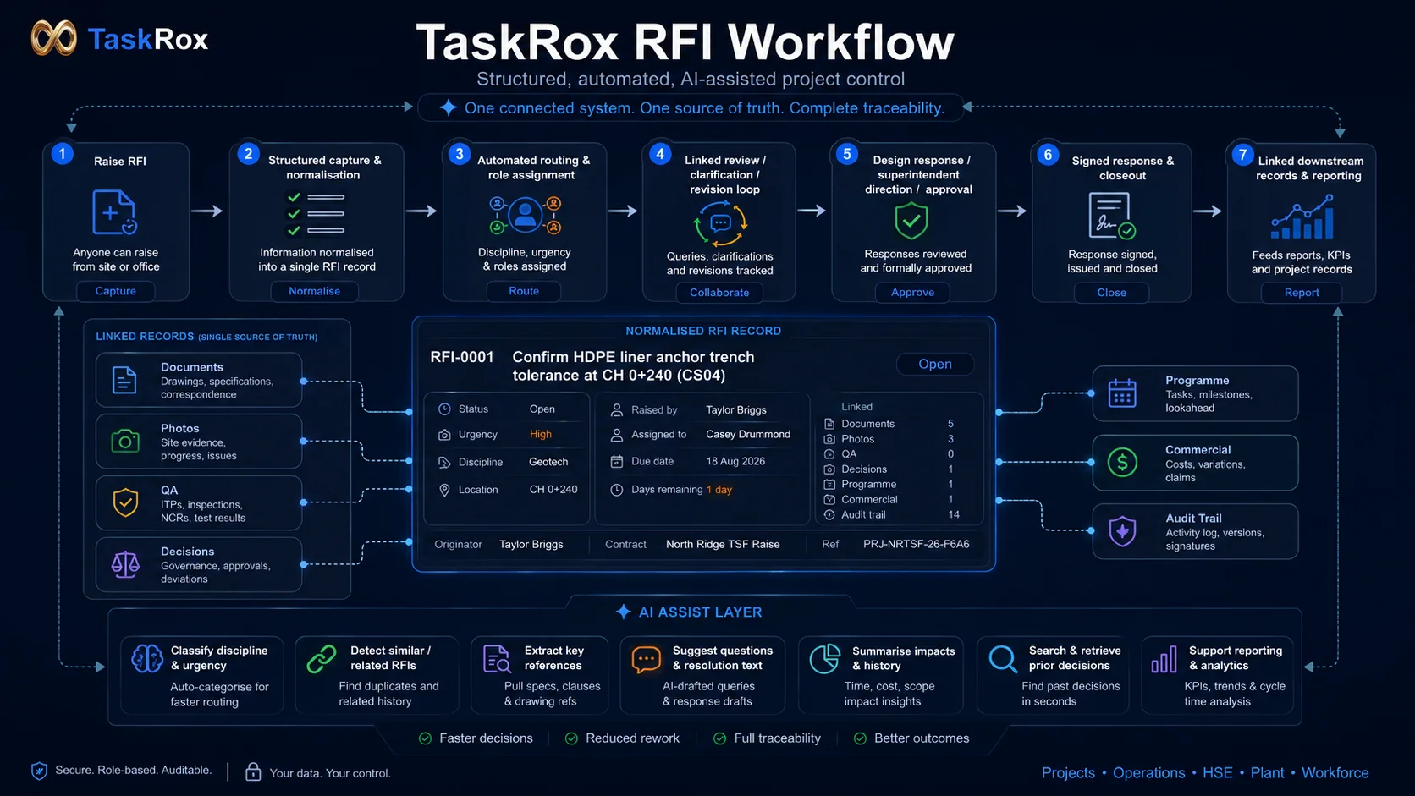
Task: Click the Suggest questions speech bubble icon
Action: (x=647, y=659)
